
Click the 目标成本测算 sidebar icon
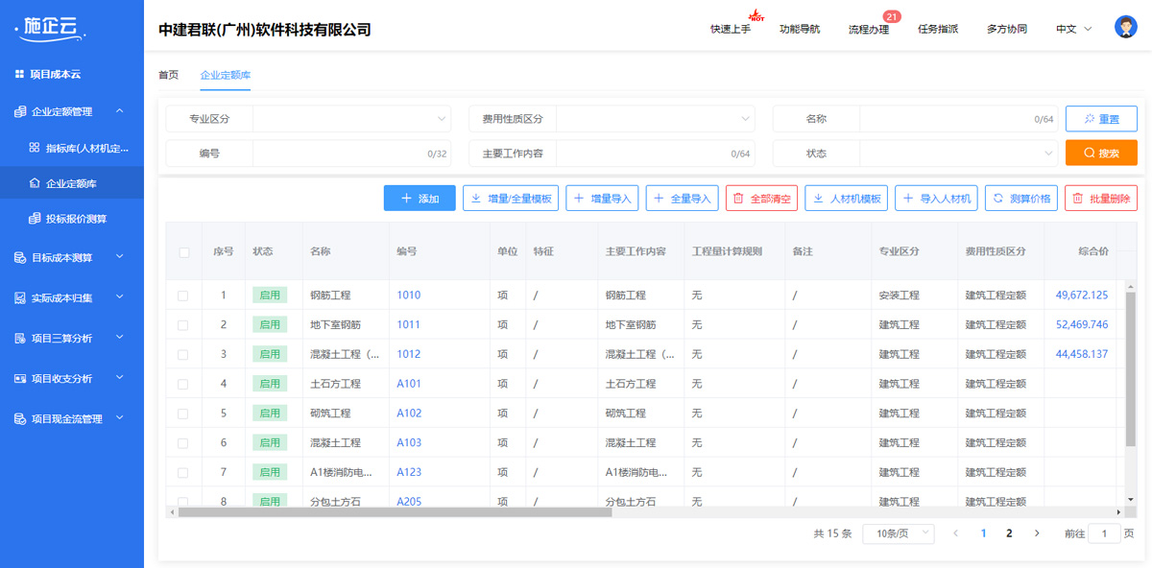[x=20, y=258]
